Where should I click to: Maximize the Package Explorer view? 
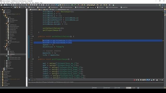point(26,7)
